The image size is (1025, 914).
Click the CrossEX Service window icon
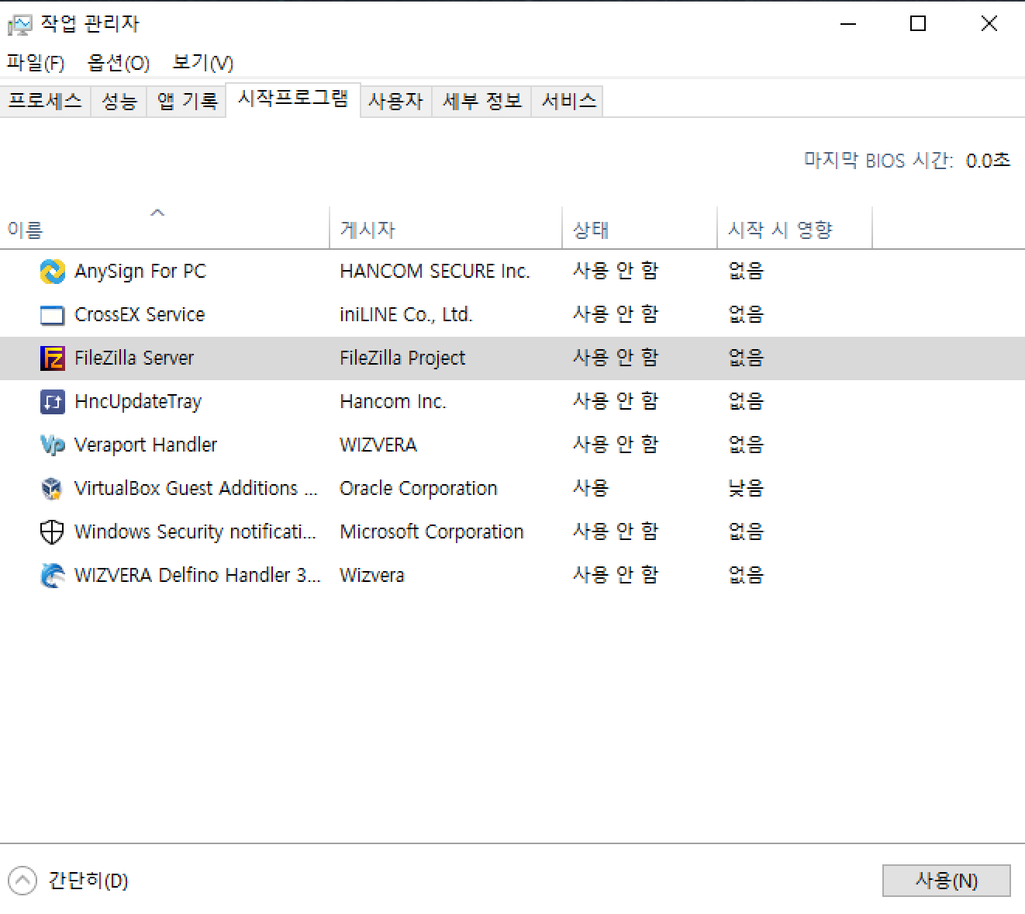pos(52,315)
